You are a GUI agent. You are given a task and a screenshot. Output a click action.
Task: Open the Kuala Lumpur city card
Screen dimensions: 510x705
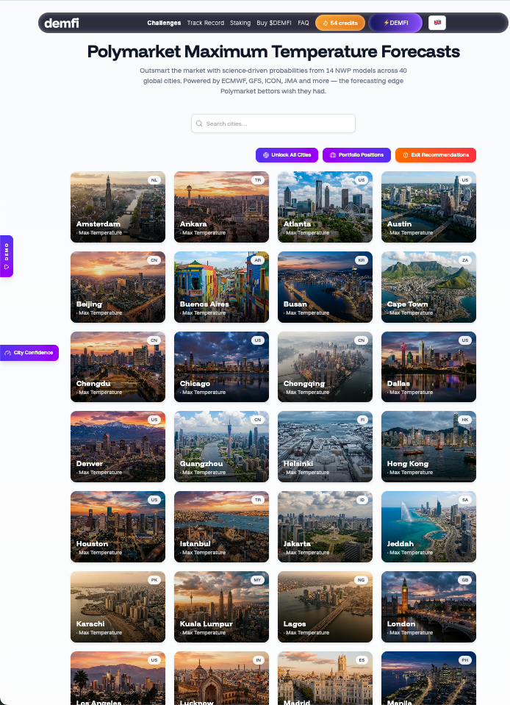click(221, 606)
